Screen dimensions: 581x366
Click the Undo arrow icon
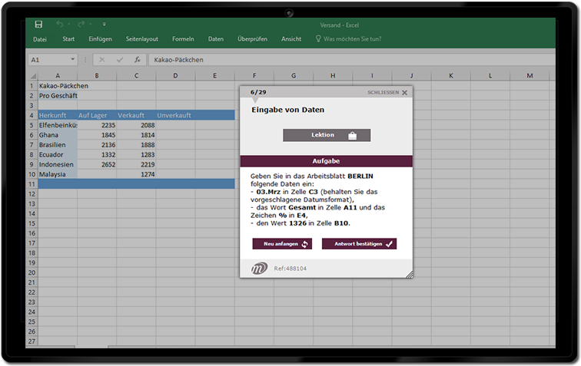point(58,25)
